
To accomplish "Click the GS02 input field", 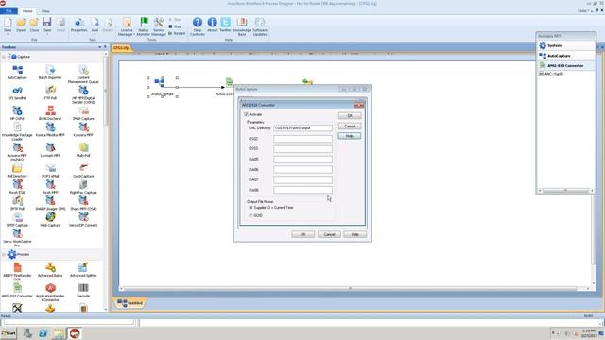I will click(x=302, y=139).
